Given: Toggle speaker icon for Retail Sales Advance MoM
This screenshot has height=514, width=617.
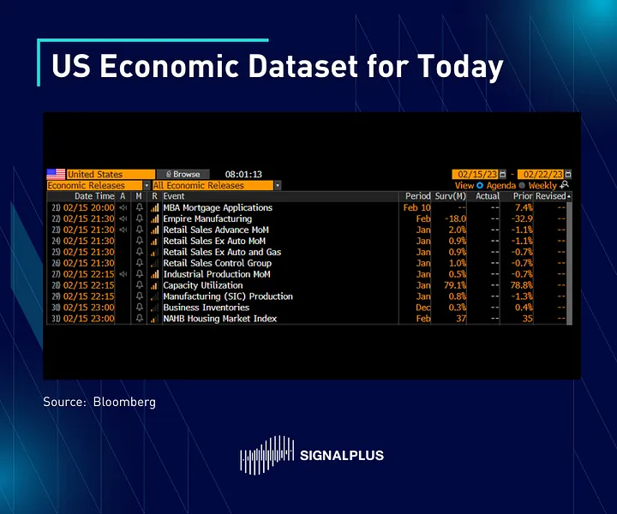Looking at the screenshot, I should tap(123, 230).
